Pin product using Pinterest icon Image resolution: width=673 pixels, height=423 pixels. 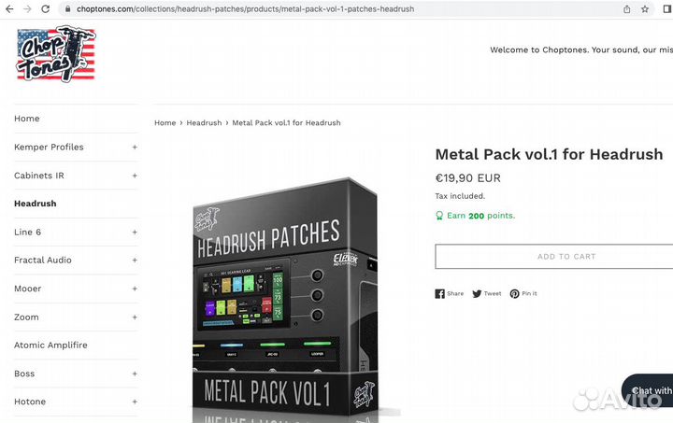click(x=514, y=293)
